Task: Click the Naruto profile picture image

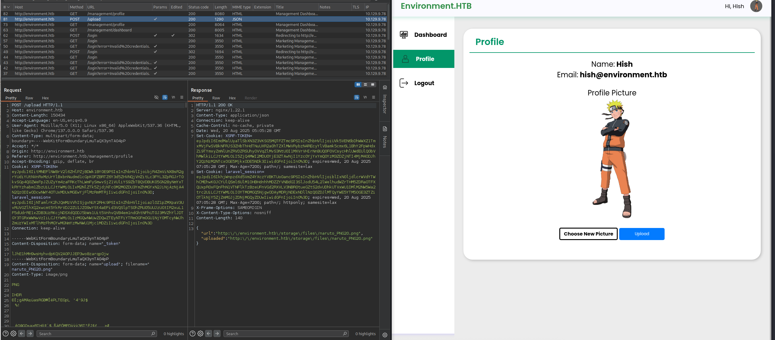Action: pyautogui.click(x=612, y=159)
